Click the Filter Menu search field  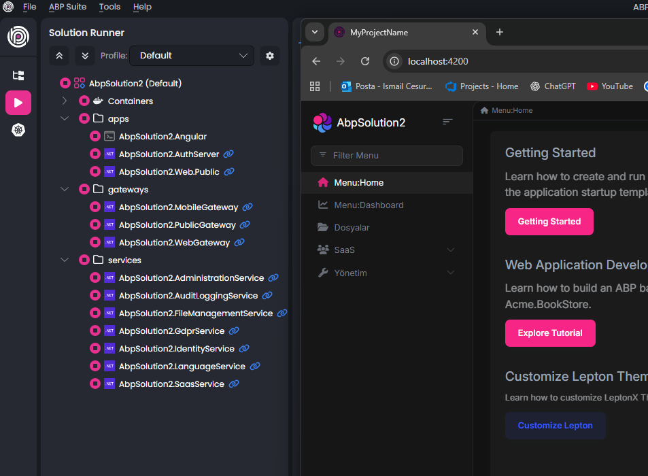click(387, 156)
